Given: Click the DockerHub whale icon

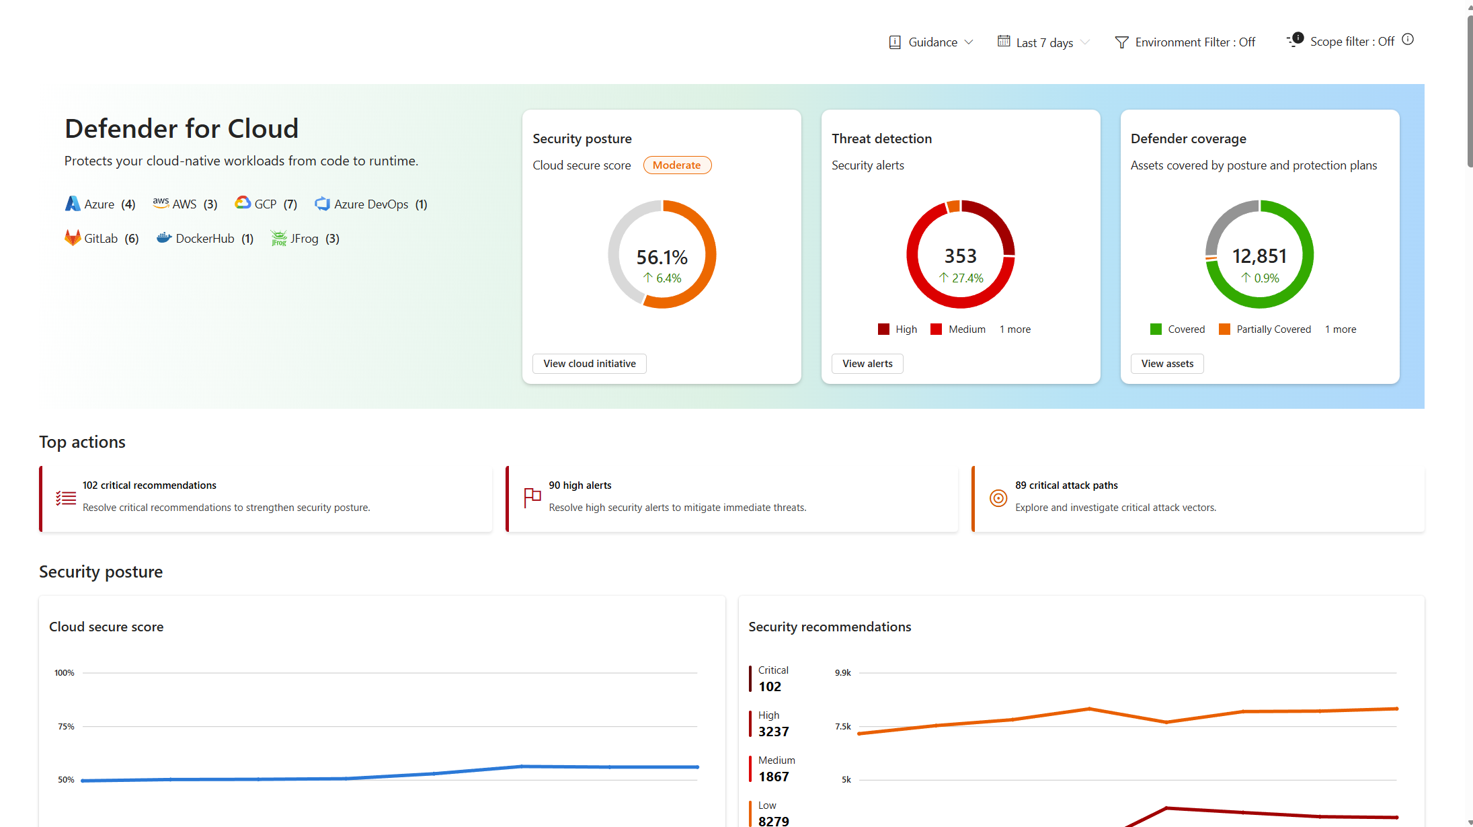Looking at the screenshot, I should click(x=164, y=238).
